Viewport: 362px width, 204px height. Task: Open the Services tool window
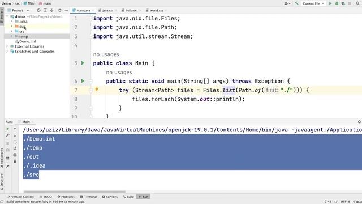[x=110, y=197]
